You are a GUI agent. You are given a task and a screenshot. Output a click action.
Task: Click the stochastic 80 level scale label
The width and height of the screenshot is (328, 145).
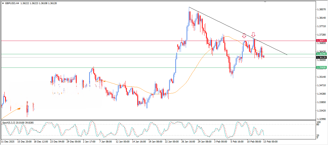[317, 125]
